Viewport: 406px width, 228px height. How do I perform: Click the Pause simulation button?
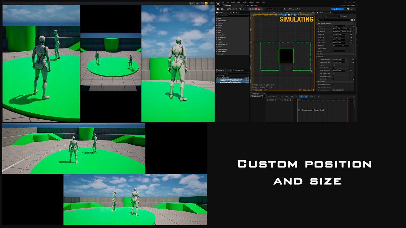pyautogui.click(x=250, y=9)
